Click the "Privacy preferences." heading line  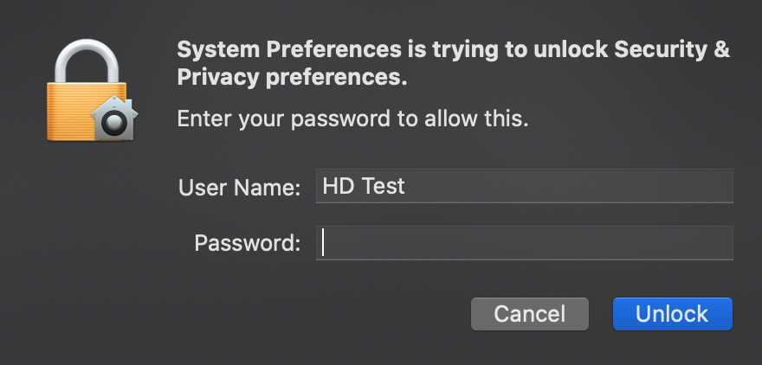coord(292,78)
